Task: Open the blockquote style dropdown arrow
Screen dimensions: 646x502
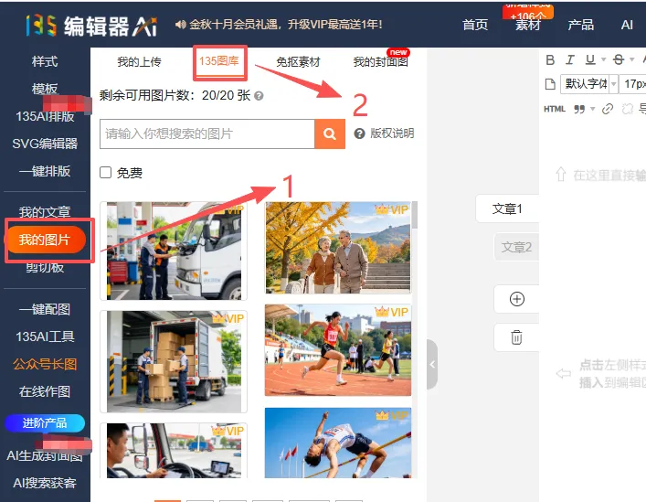Action: click(x=593, y=109)
